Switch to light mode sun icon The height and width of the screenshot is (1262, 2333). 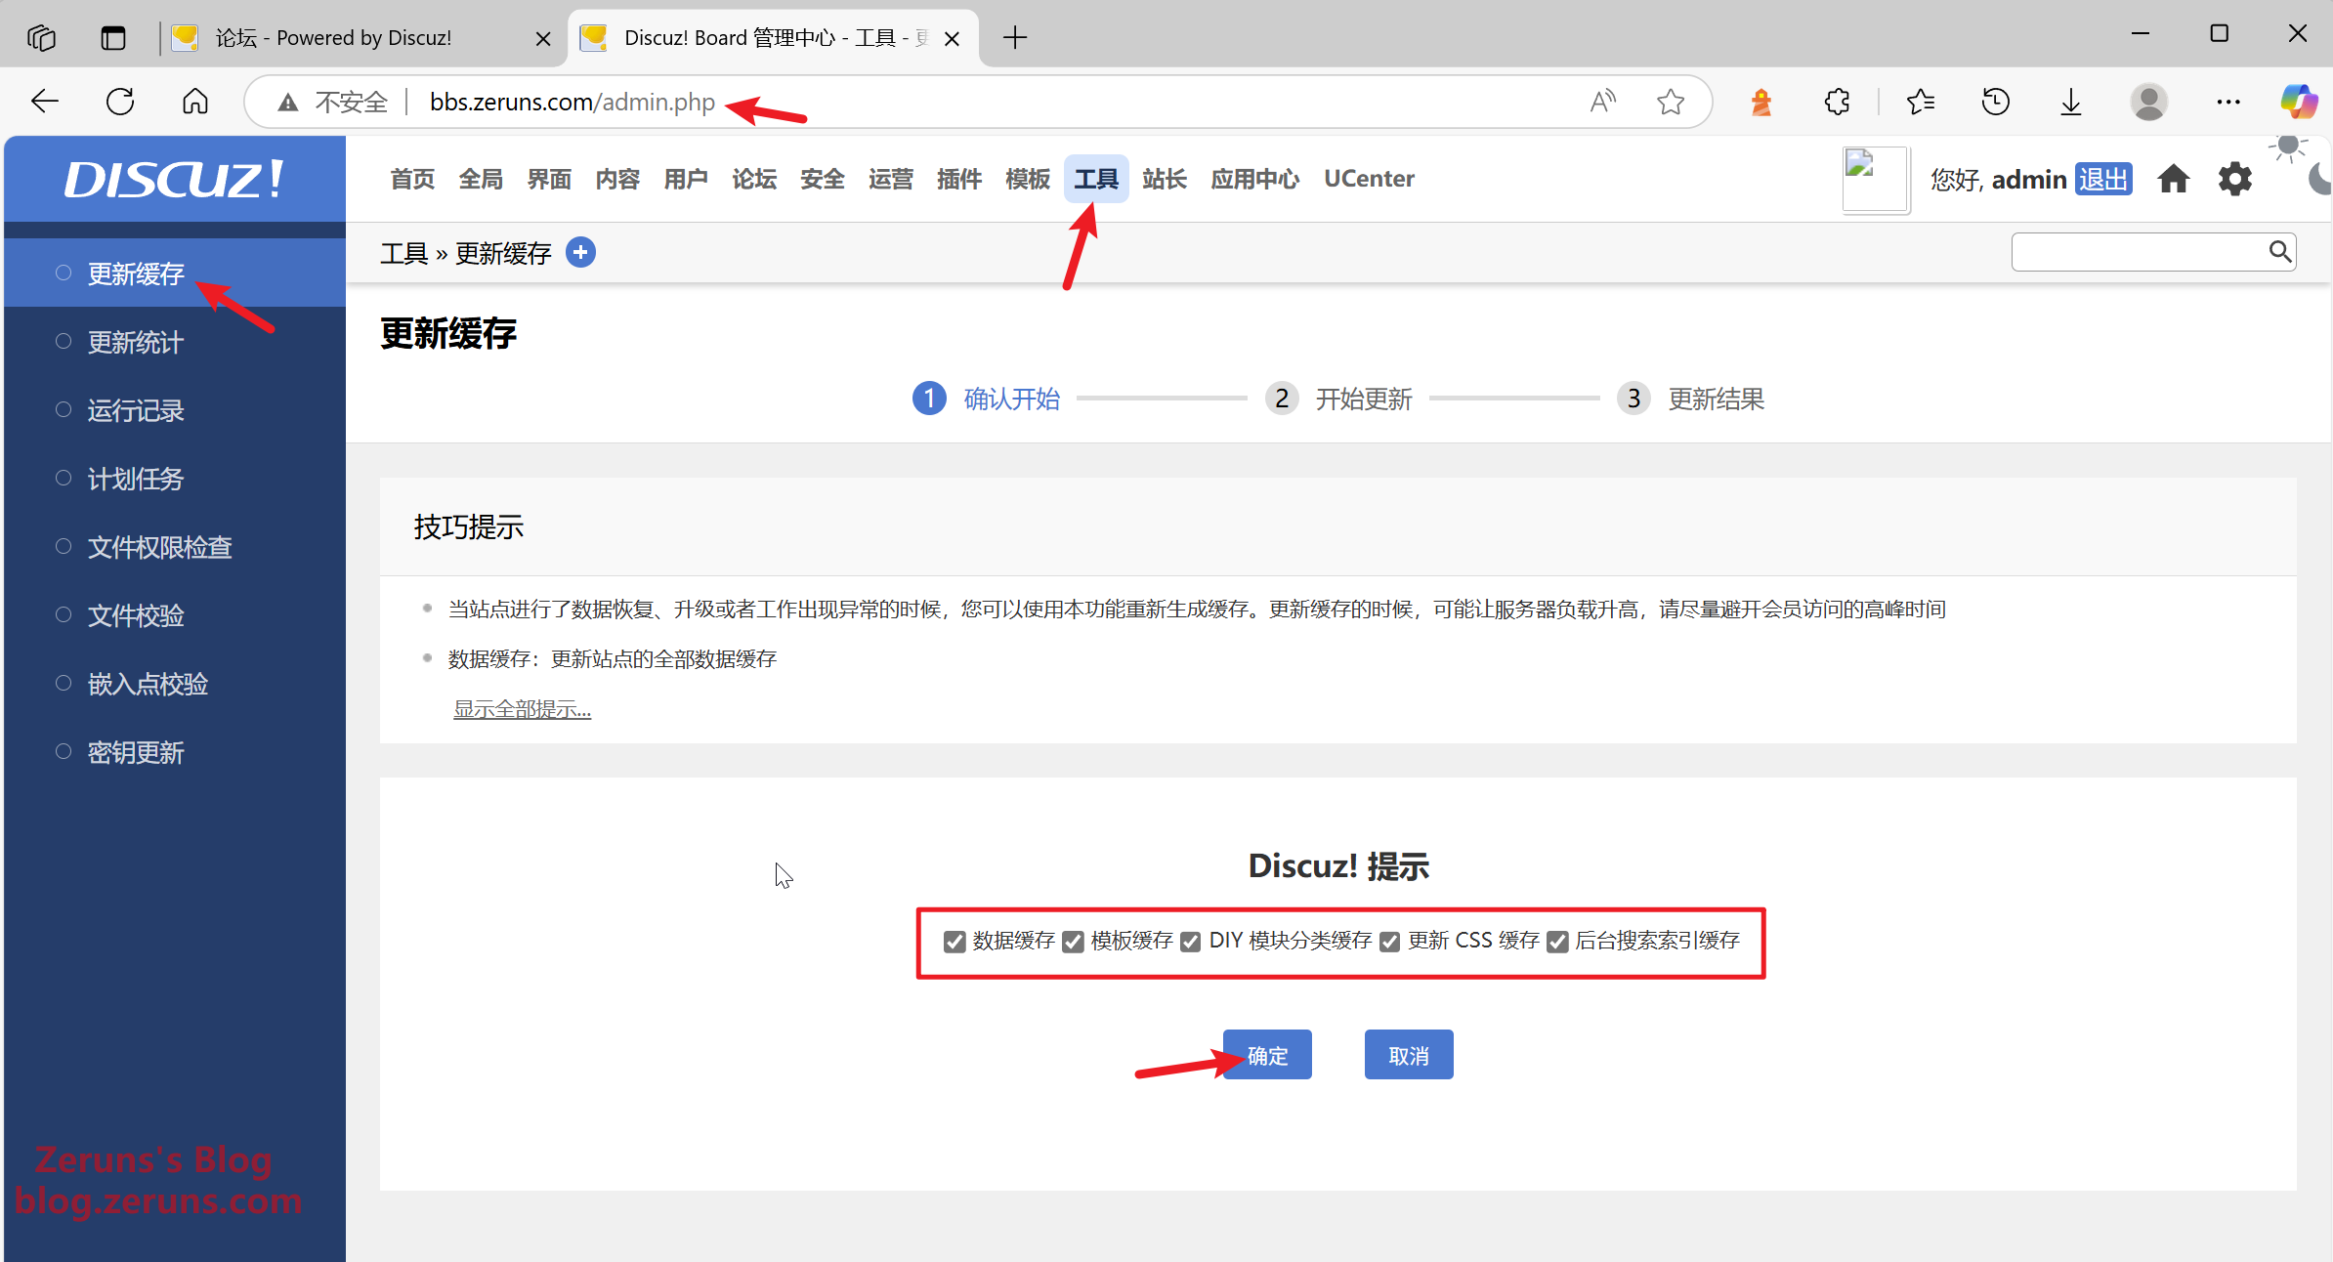coord(2288,148)
